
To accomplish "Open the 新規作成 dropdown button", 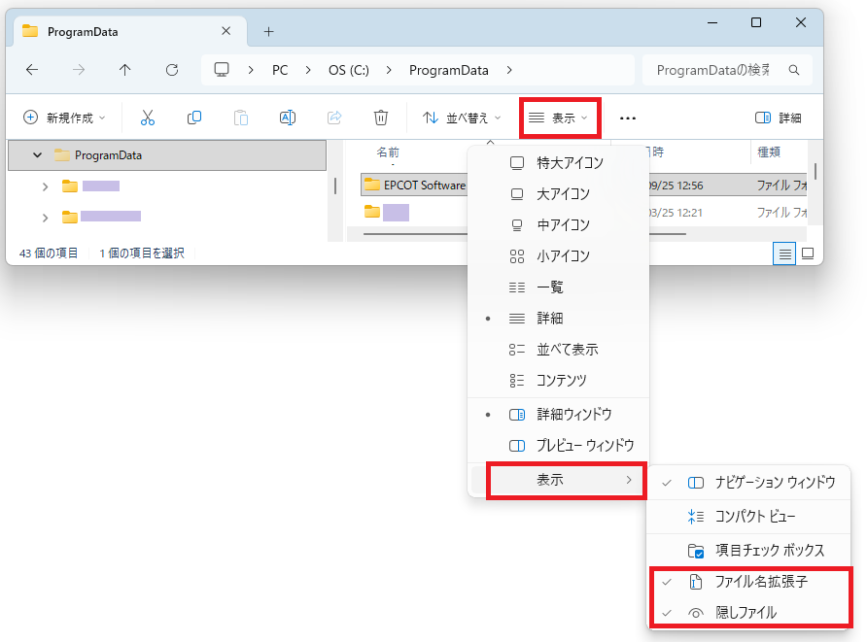I will (x=64, y=118).
